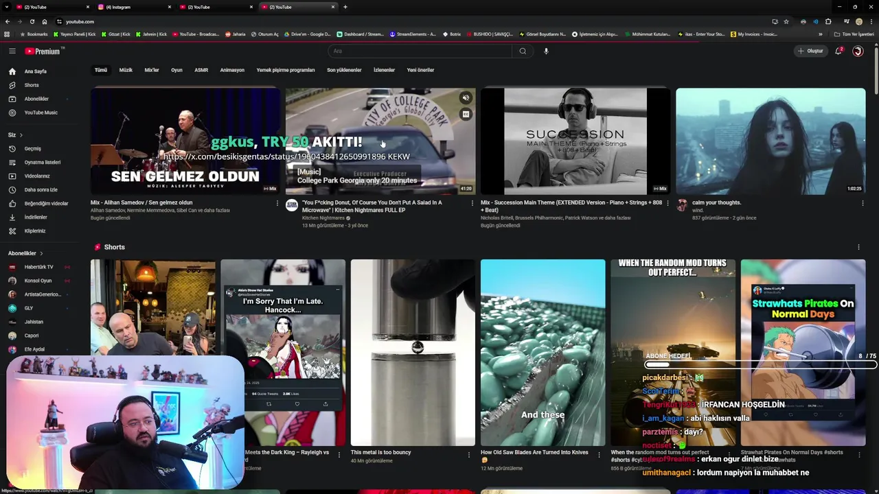Start voice search with microphone

[546, 51]
